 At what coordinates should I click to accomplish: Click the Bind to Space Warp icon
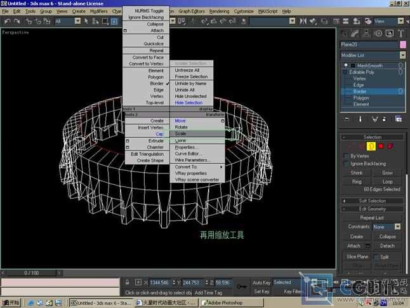tap(47, 21)
